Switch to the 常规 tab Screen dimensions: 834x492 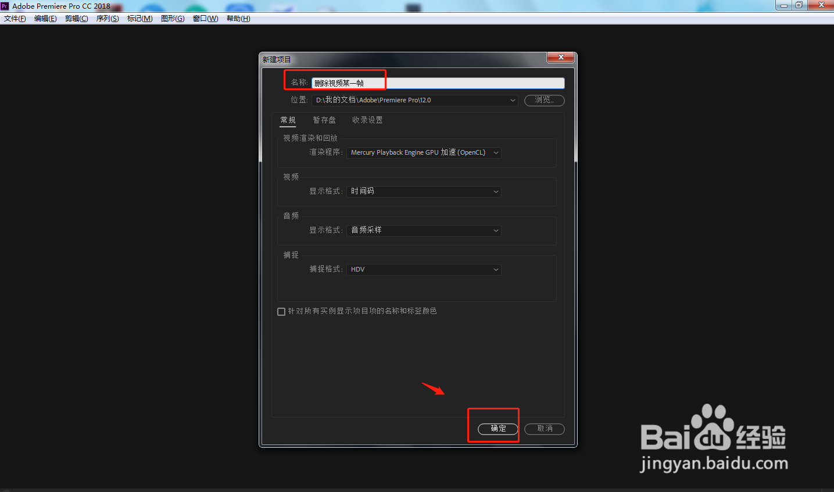coord(288,120)
